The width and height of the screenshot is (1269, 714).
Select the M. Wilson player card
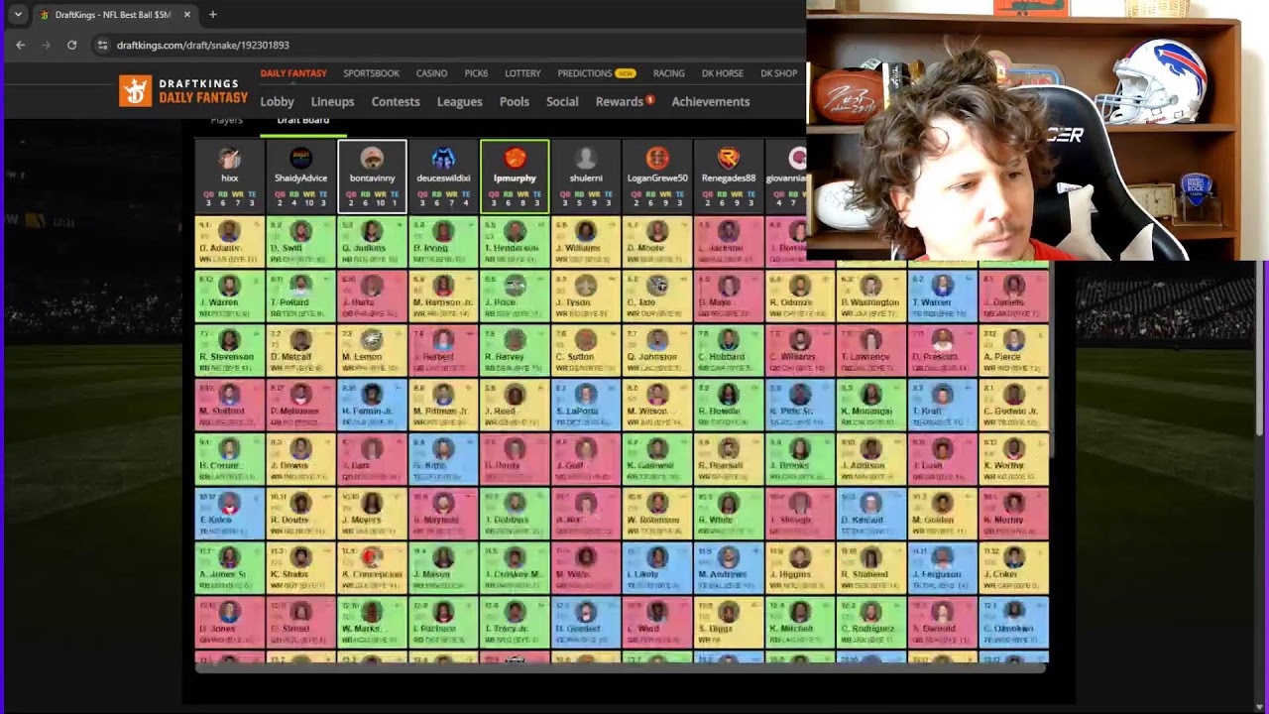coord(657,406)
